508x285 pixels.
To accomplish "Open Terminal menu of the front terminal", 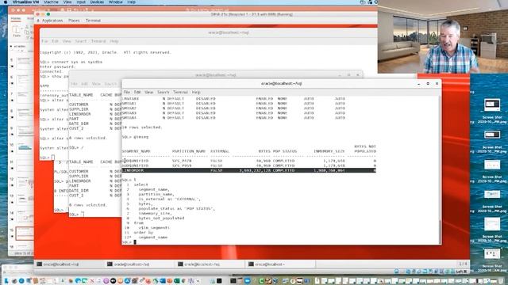I will click(180, 92).
